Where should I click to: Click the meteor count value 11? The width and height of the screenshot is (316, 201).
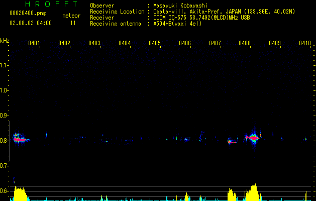(73, 23)
